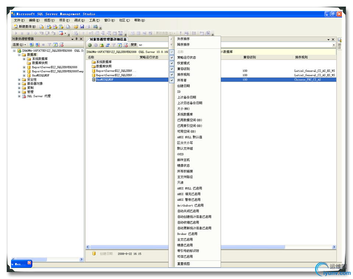The image size is (353, 279).
Task: Open the 工具 menu
Action: 95,20
